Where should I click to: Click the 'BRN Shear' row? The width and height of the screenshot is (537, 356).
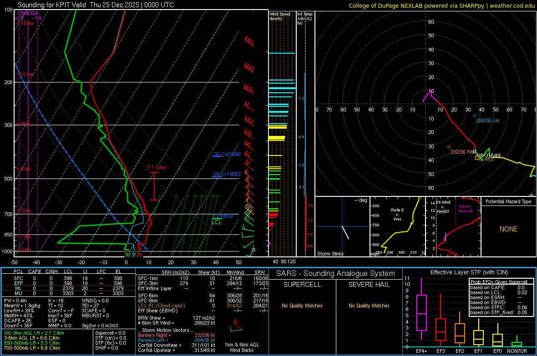click(x=177, y=318)
